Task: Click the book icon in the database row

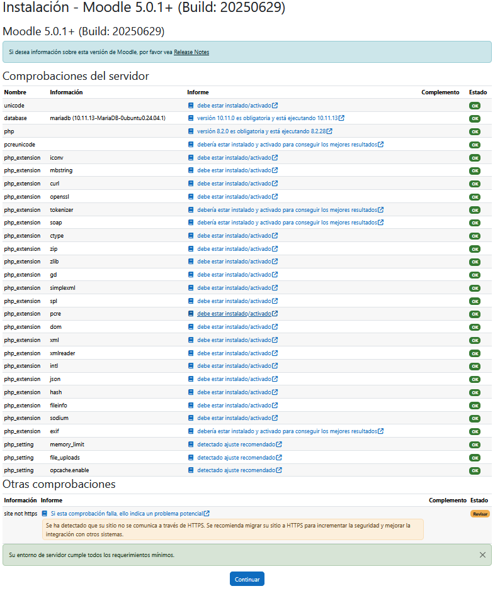Action: pos(191,118)
